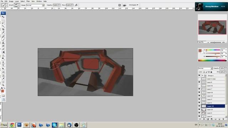The image size is (228, 128).
Task: Open brush Opacity slider arrow in options bar
Action: (x=59, y=5)
